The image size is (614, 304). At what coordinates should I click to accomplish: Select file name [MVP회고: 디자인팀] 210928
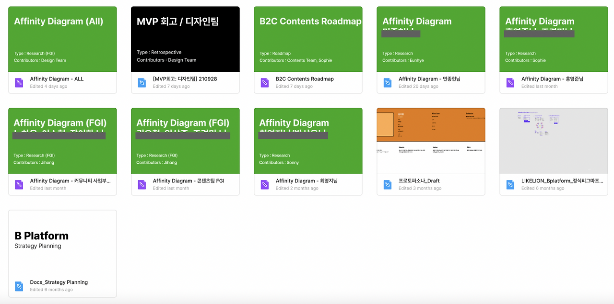pyautogui.click(x=185, y=79)
